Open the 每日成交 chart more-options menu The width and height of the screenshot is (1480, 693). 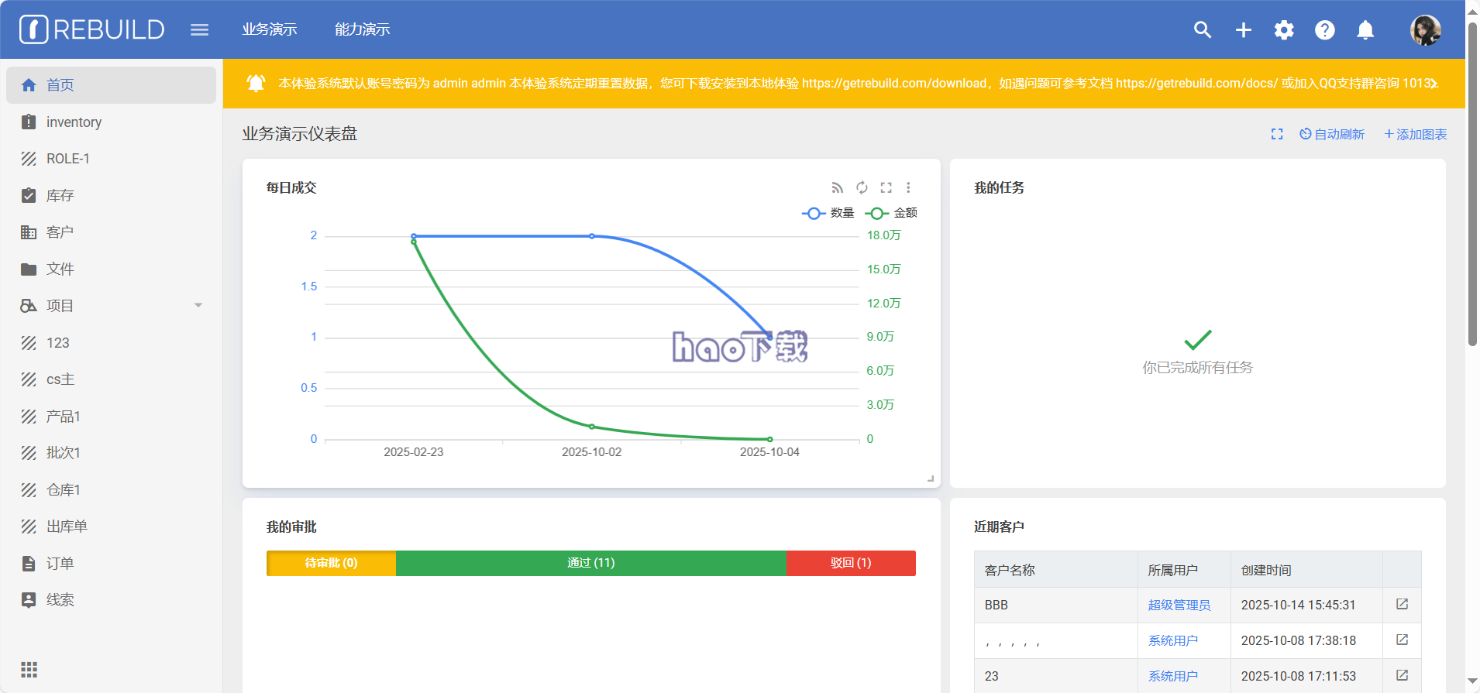coord(908,187)
